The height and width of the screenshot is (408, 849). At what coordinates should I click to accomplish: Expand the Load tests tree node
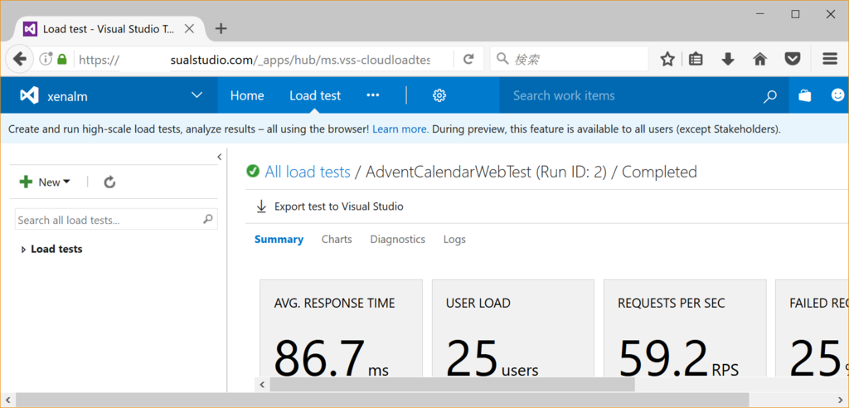pos(23,250)
